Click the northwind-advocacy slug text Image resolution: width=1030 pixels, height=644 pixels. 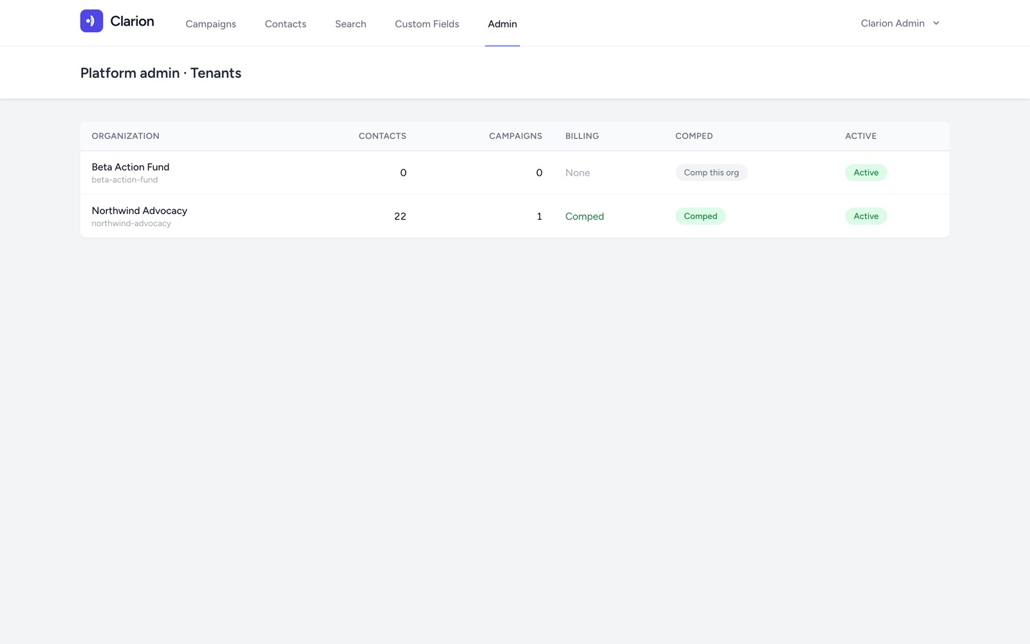point(131,223)
